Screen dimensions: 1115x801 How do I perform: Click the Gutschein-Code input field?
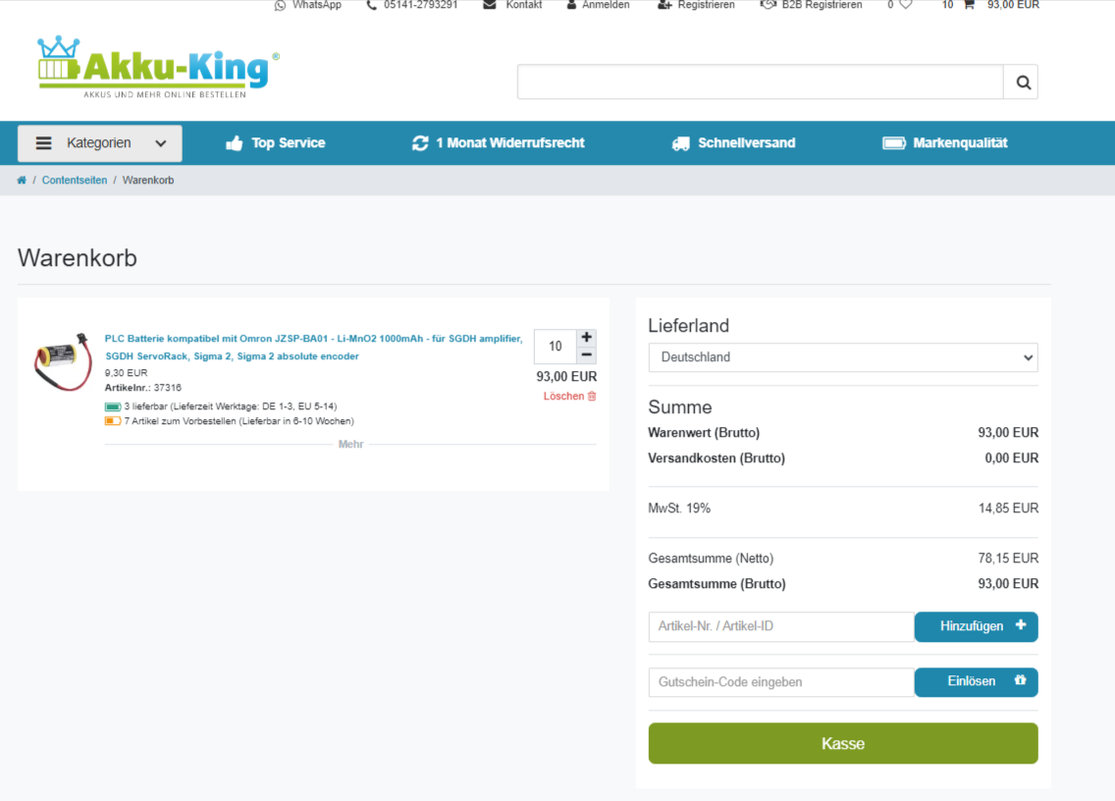[781, 682]
